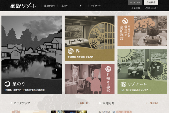Image resolution: width=169 pixels, height=113 pixels.
Task: Open the 日帰り施設 dining card
Action: 90,79
